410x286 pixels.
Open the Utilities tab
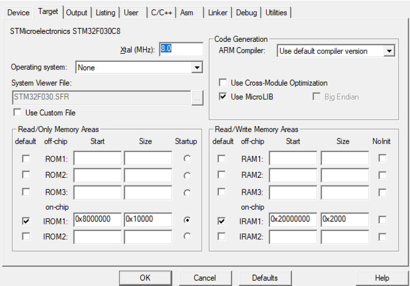[276, 13]
